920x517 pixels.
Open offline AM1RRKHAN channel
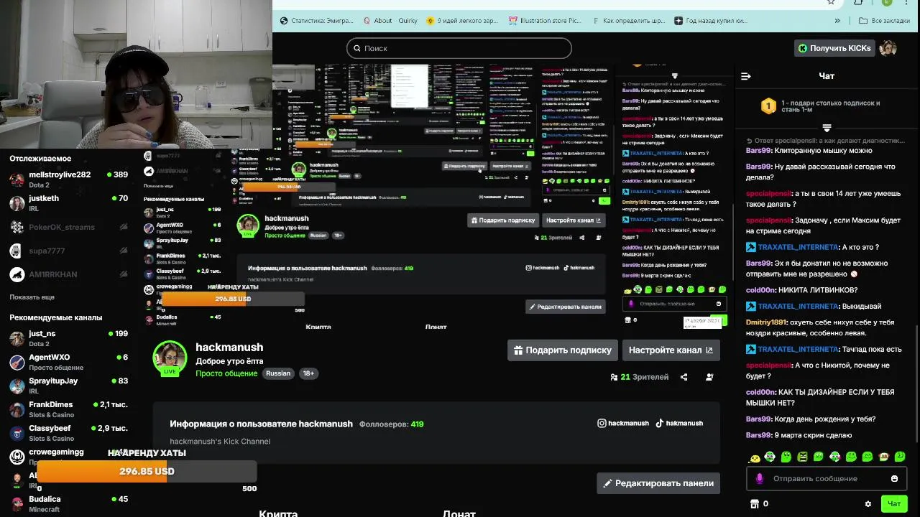(x=68, y=274)
